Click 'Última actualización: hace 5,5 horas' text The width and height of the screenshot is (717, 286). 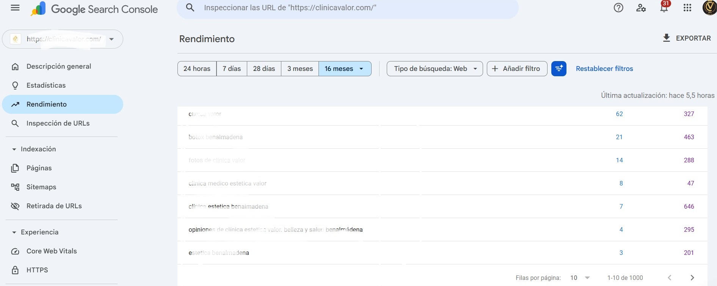[x=657, y=95]
